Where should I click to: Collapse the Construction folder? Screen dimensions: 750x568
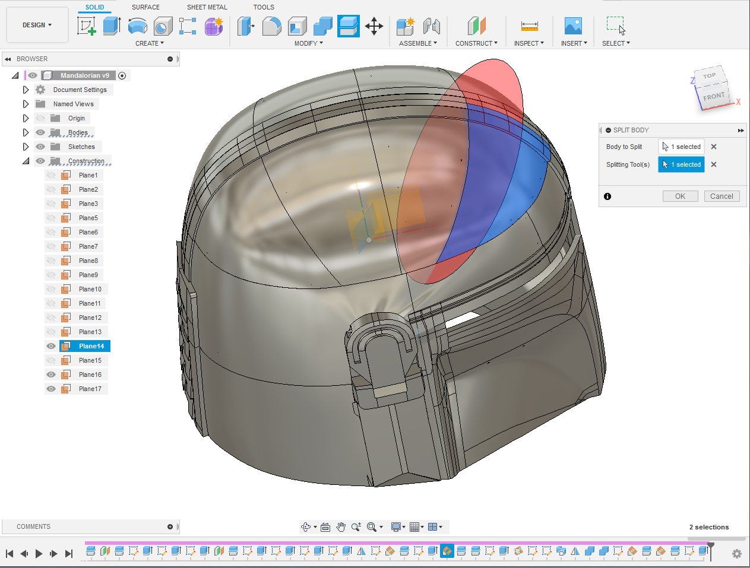26,161
